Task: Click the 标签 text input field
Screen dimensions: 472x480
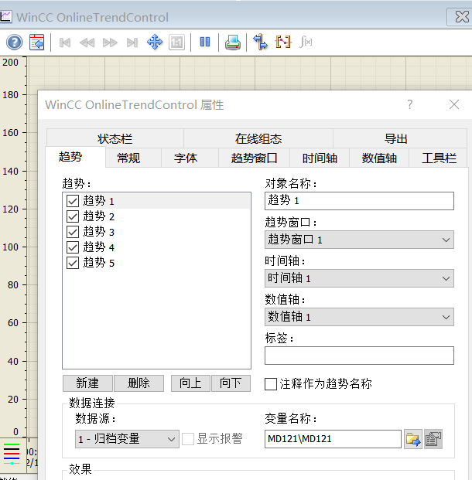Action: [x=359, y=356]
